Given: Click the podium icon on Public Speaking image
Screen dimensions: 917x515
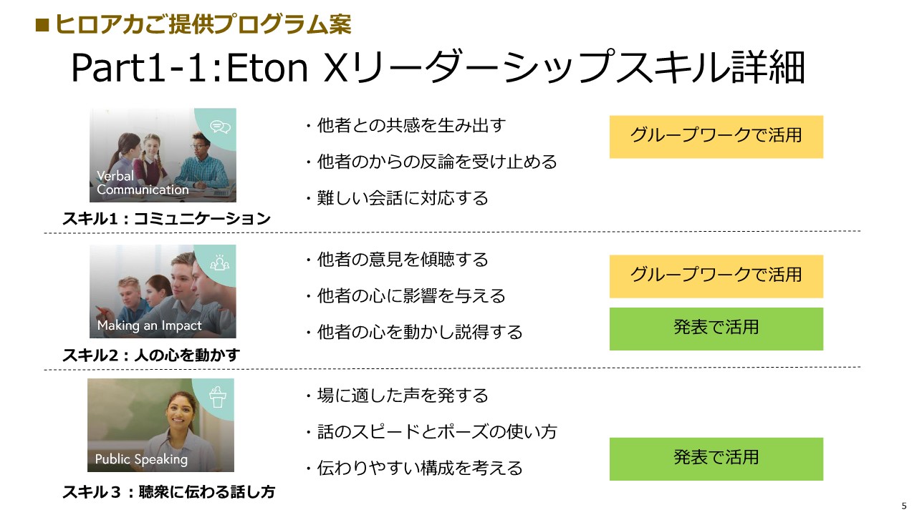Looking at the screenshot, I should (x=217, y=396).
